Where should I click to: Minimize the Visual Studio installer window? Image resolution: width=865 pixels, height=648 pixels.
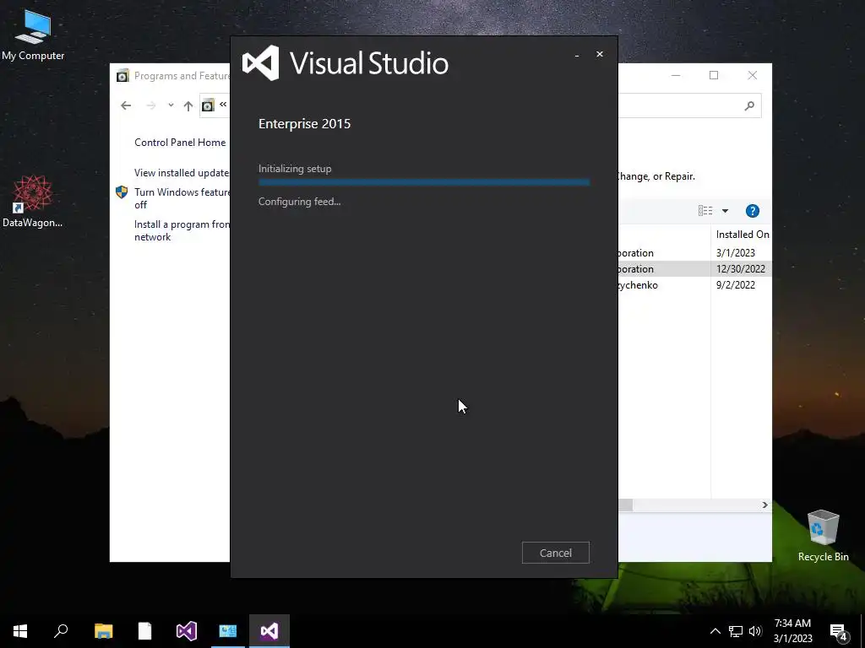(x=577, y=55)
